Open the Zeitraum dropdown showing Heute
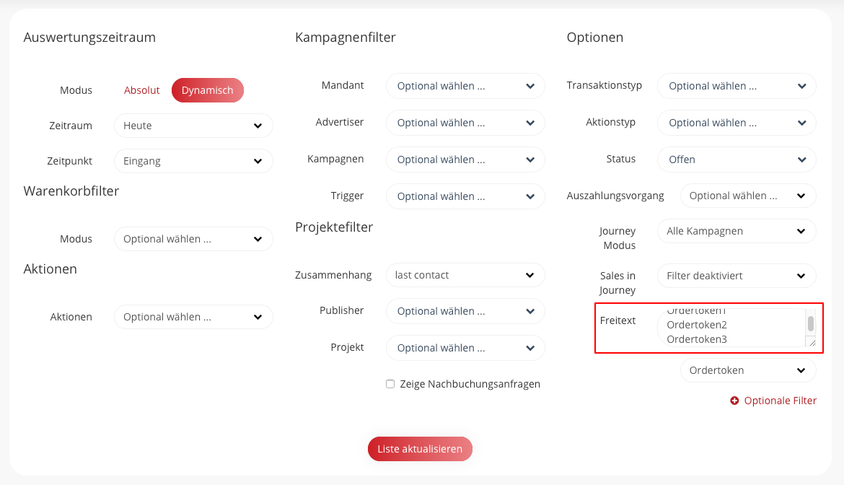The image size is (844, 485). click(193, 126)
